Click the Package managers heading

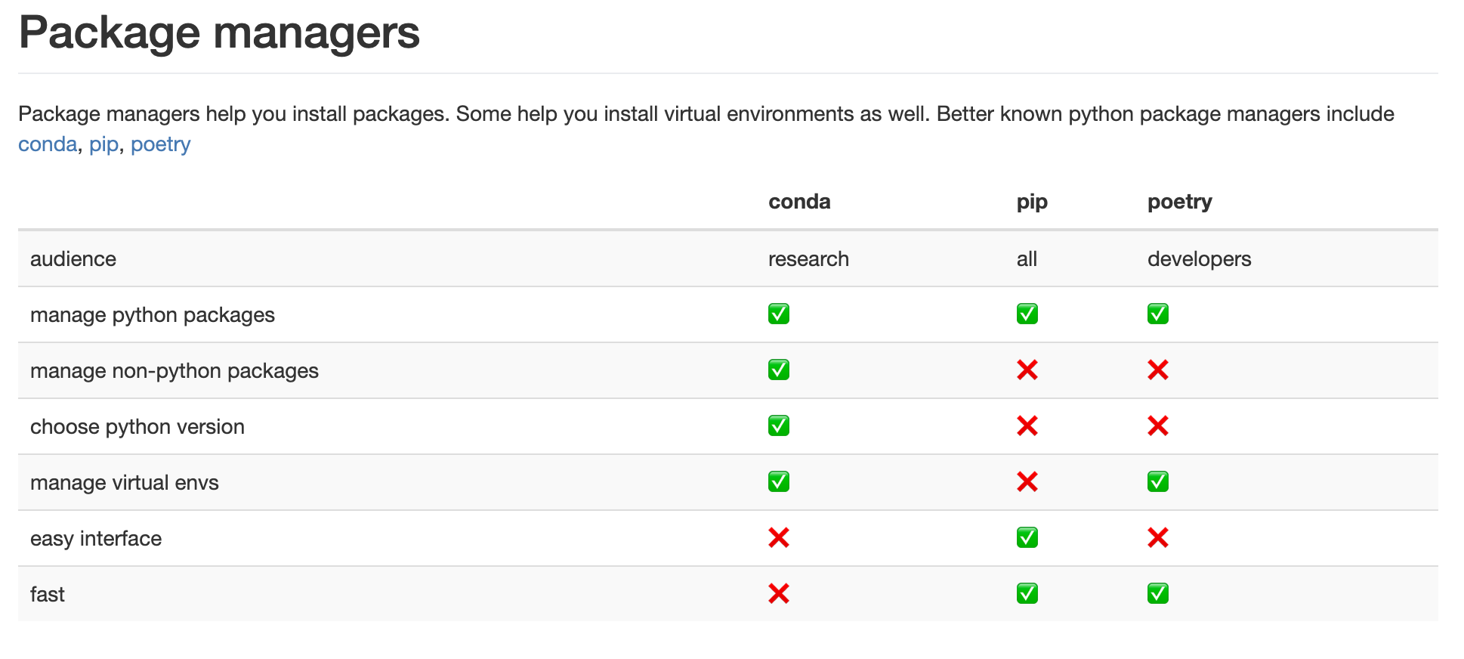click(x=219, y=32)
